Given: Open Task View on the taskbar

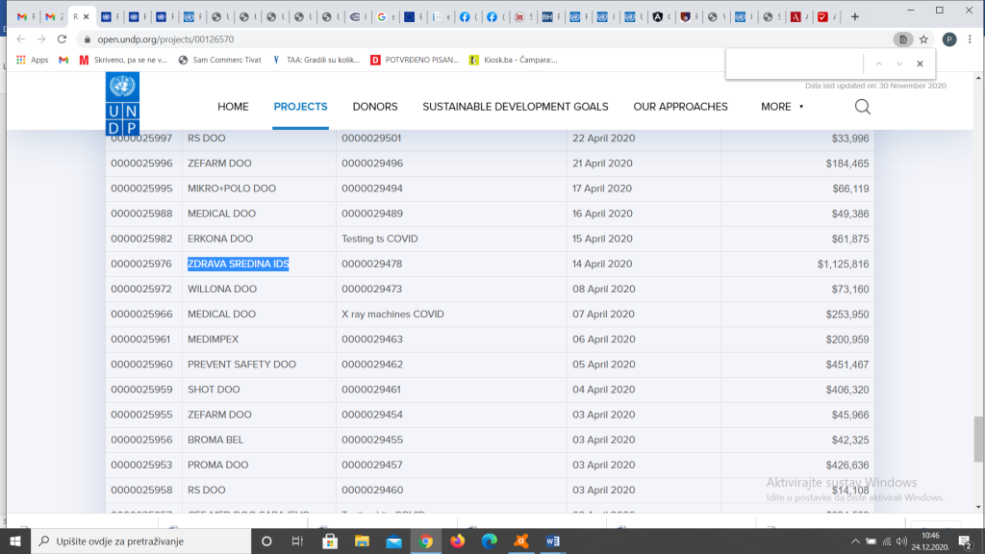Looking at the screenshot, I should point(298,541).
